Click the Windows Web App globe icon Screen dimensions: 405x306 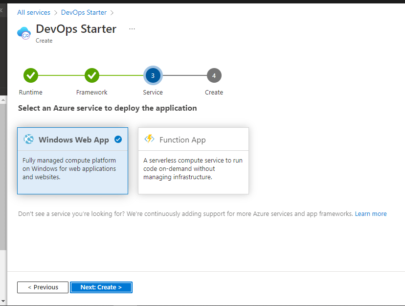point(29,140)
